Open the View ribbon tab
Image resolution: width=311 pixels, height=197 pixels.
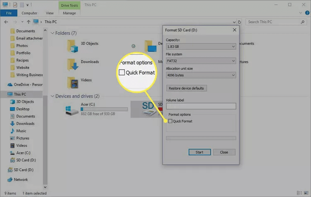tap(49, 13)
